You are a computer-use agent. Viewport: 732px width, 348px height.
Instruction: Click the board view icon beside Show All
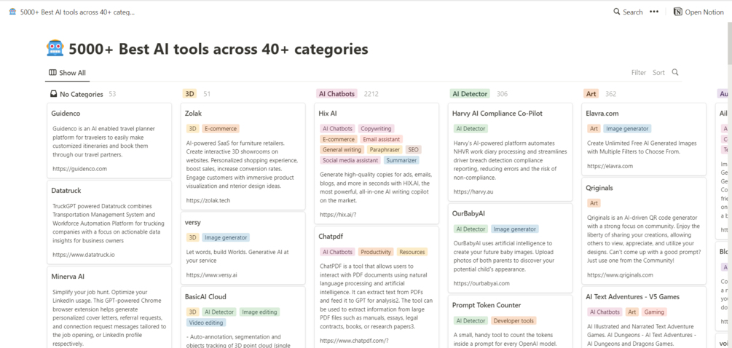(x=52, y=73)
